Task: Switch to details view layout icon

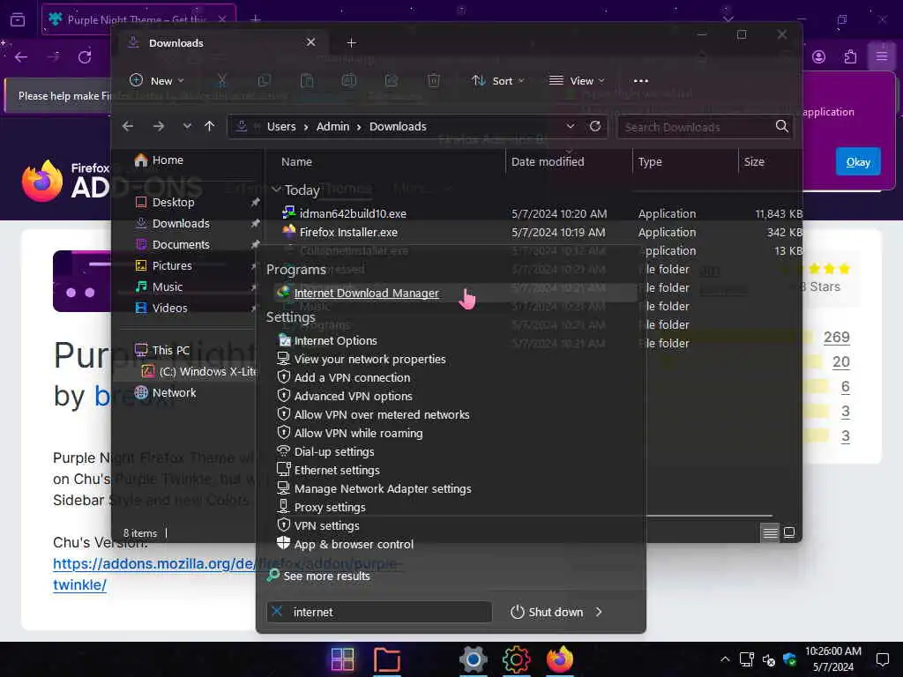Action: tap(770, 532)
